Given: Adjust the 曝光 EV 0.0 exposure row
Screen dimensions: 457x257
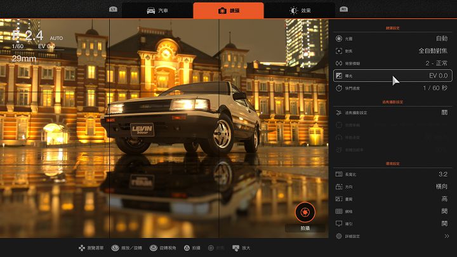Looking at the screenshot, I should [x=393, y=76].
